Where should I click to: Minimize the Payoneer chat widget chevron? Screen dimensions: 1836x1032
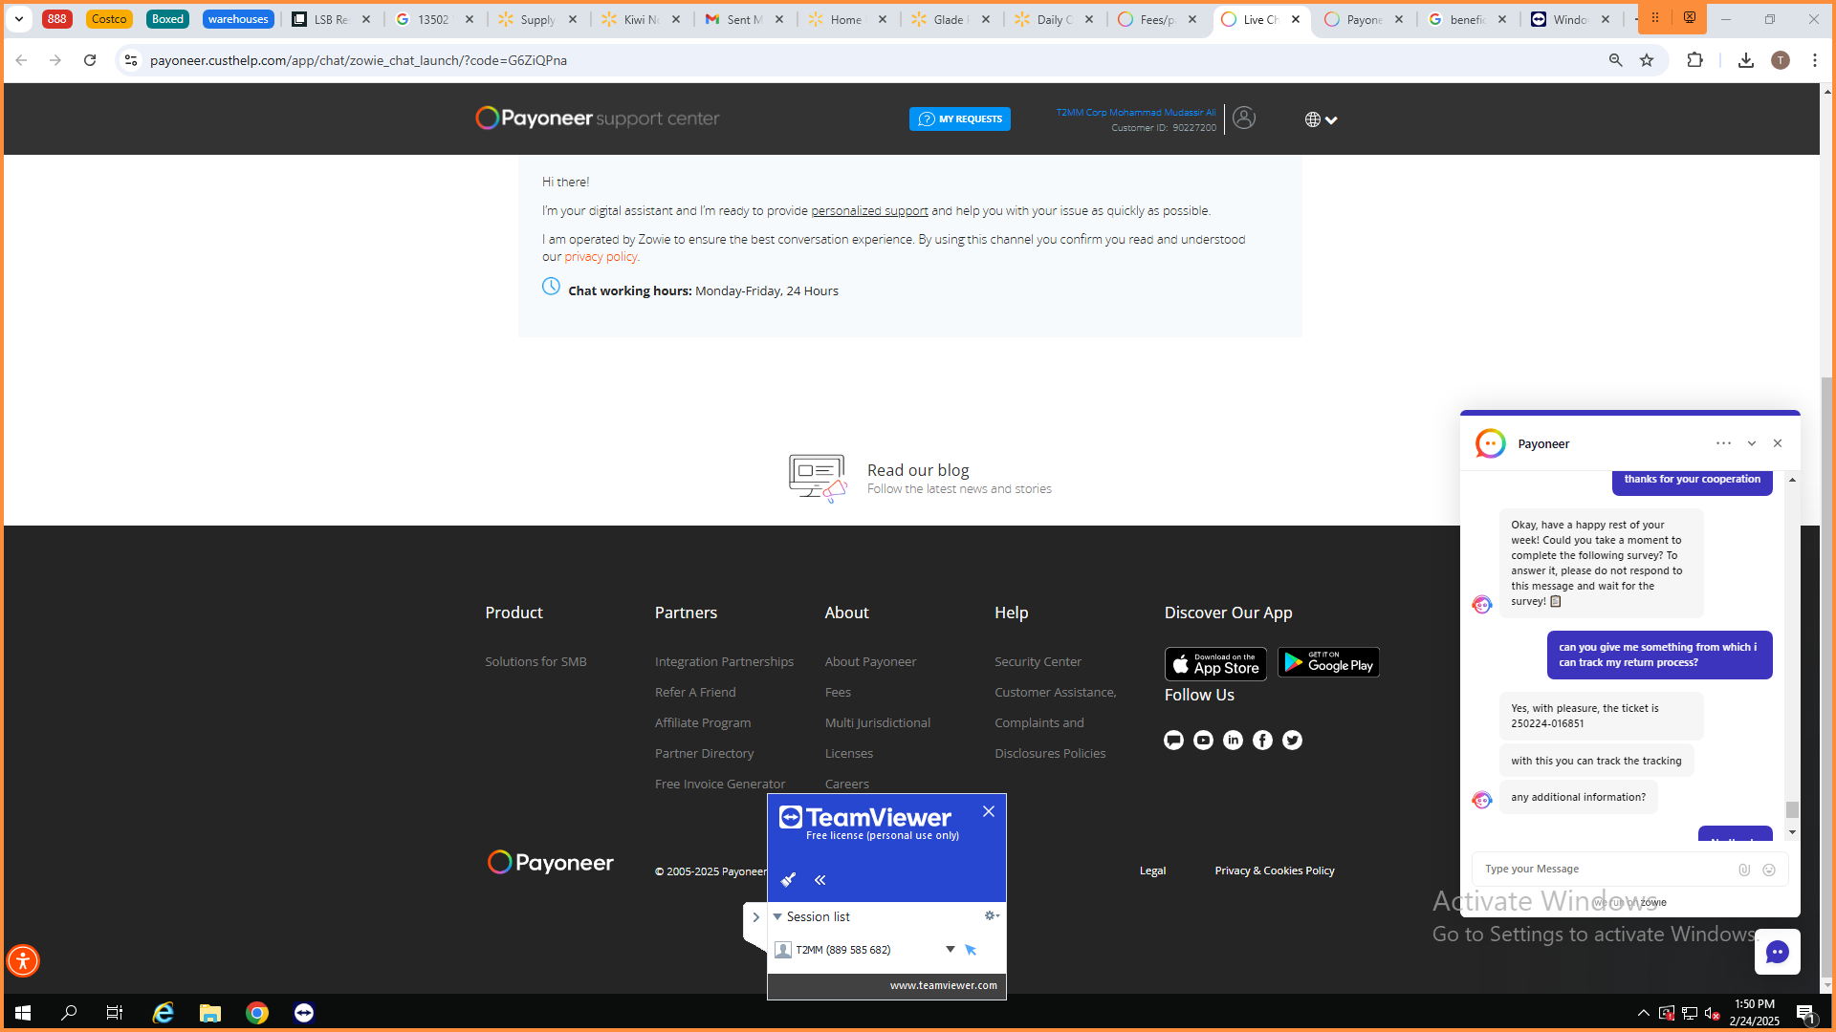1752,443
